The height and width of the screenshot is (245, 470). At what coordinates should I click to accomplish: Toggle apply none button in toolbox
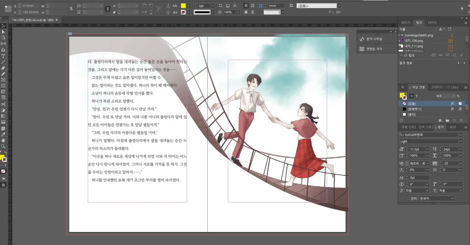point(3,171)
